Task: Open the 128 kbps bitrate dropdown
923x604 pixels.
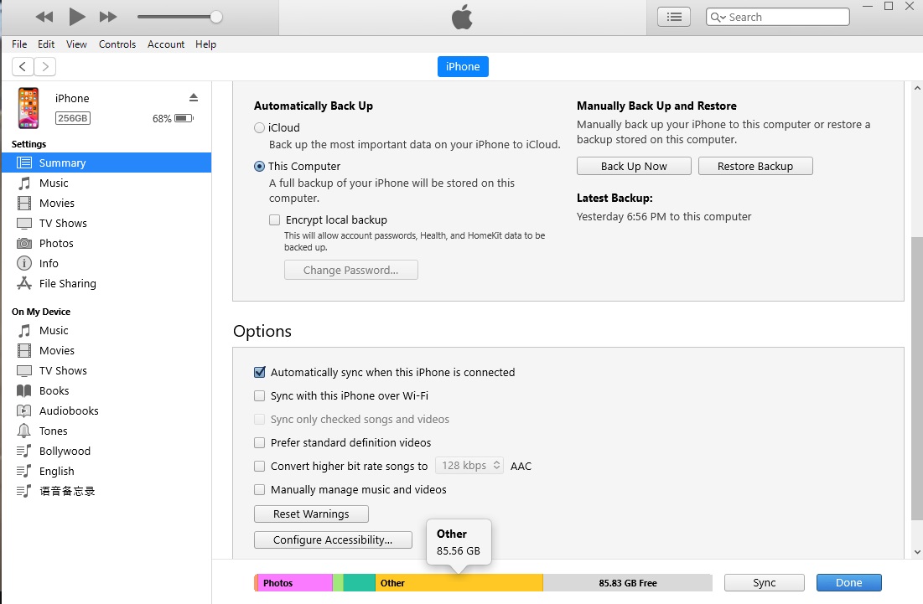Action: tap(469, 466)
